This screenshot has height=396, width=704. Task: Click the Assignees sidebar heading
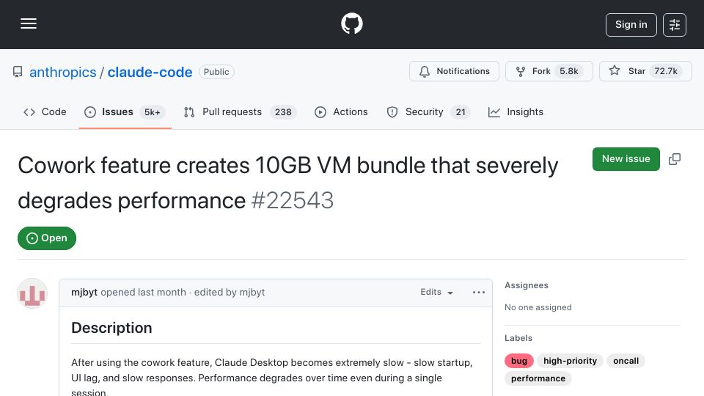(527, 285)
